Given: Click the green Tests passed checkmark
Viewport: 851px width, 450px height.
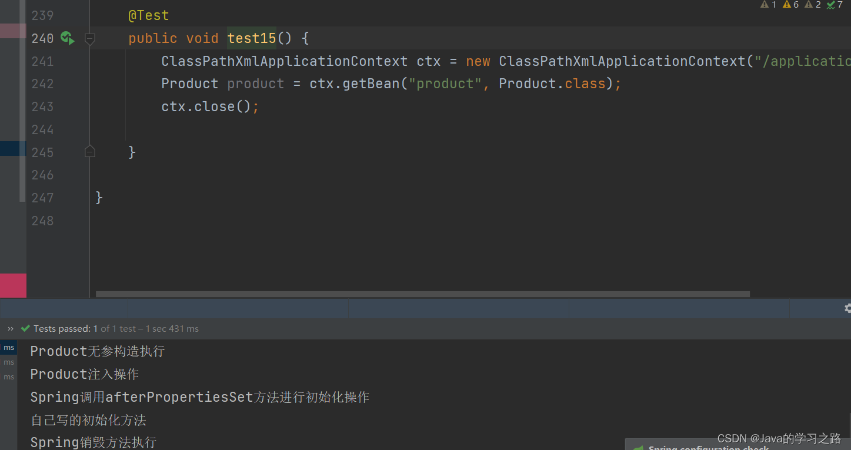Looking at the screenshot, I should (25, 329).
